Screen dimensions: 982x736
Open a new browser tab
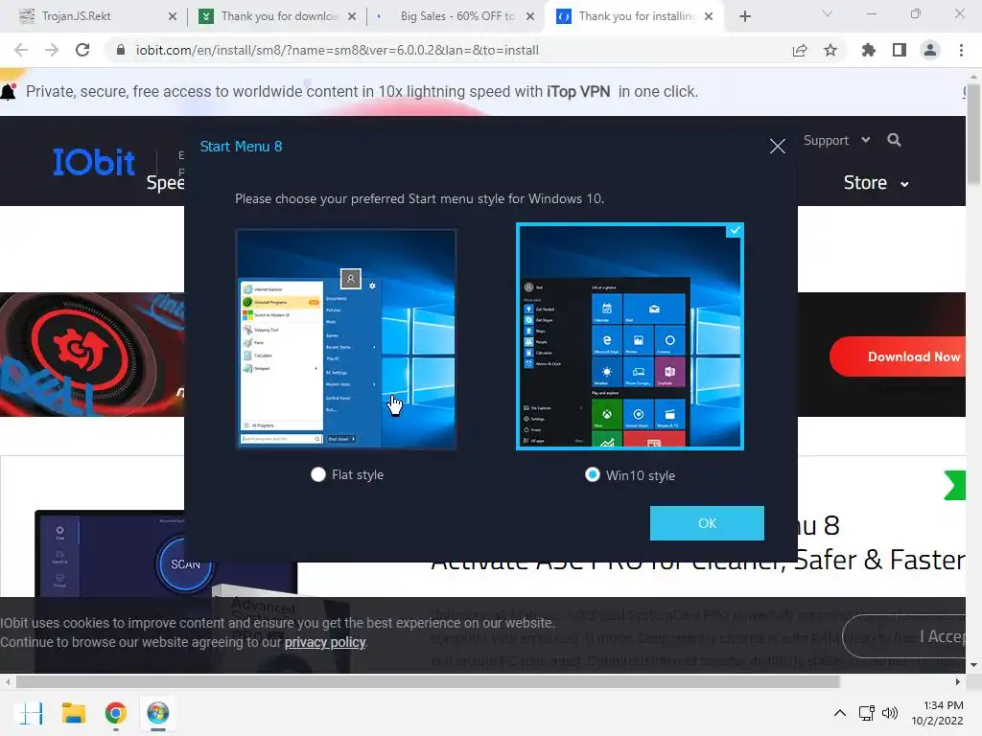pos(744,16)
